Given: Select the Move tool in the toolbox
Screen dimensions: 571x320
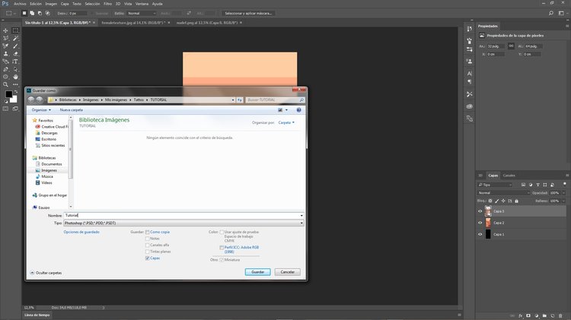Looking at the screenshot, I should tap(5, 30).
